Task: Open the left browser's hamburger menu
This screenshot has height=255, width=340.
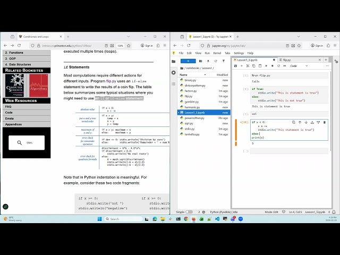Action: [165, 46]
